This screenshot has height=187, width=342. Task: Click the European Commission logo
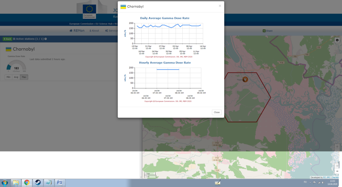point(89,11)
